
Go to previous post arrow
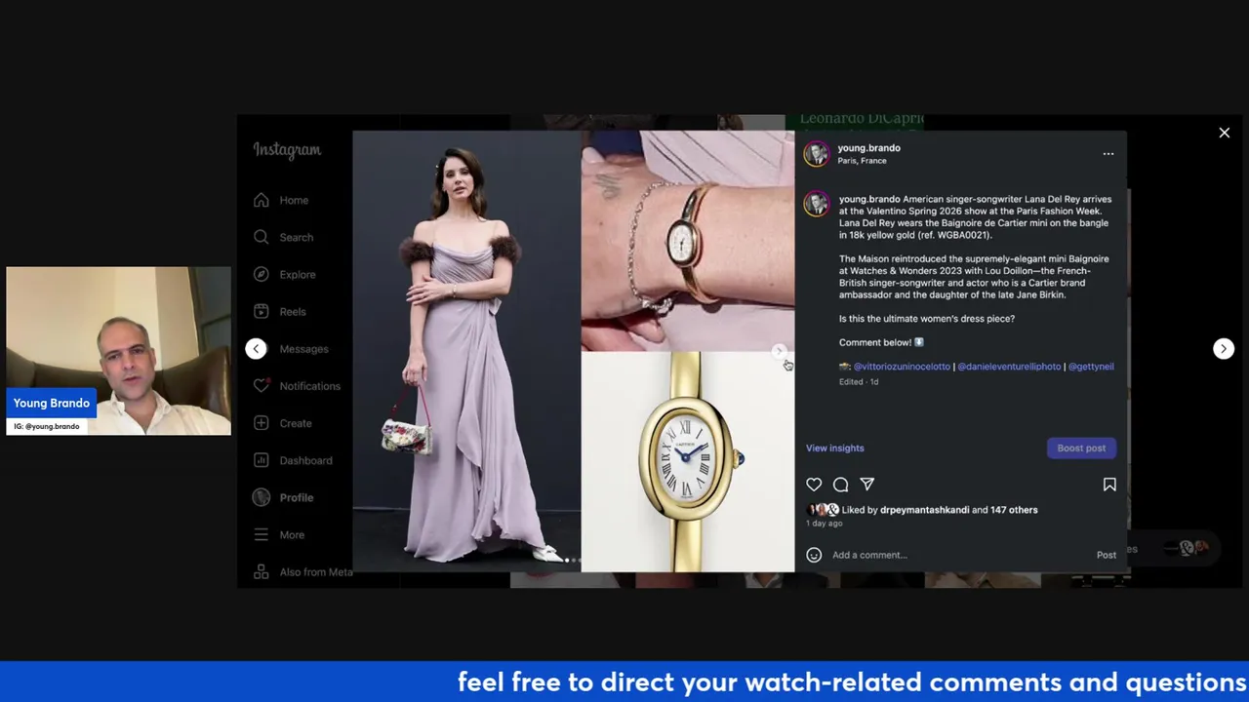point(256,349)
